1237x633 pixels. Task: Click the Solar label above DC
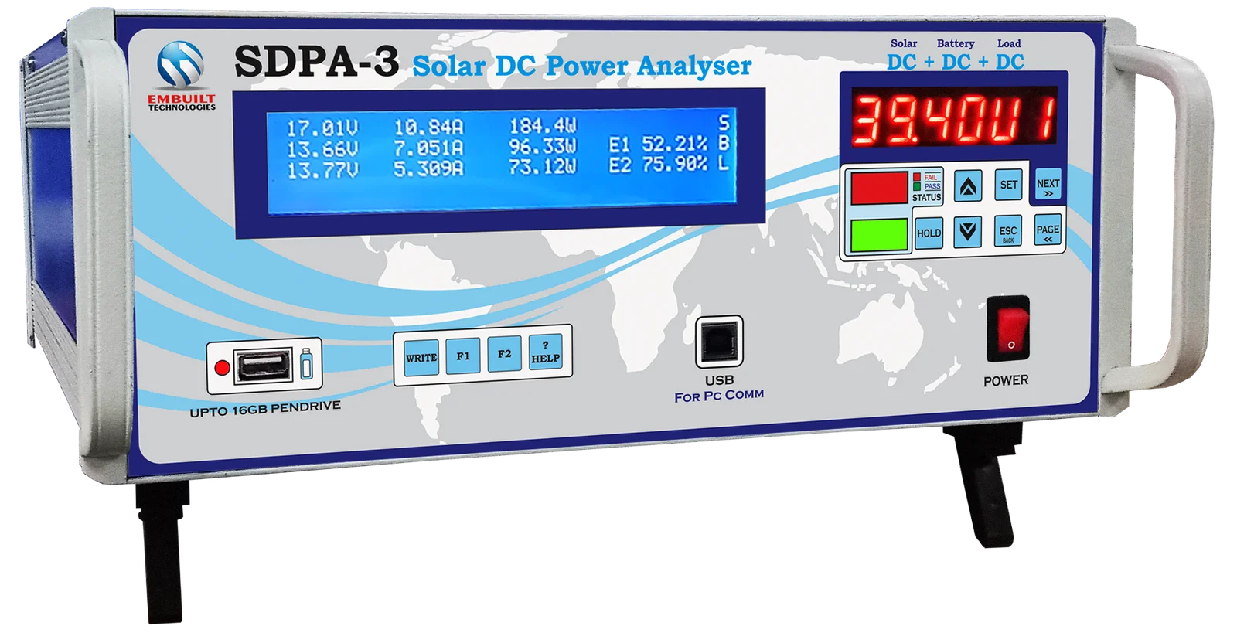coord(904,44)
